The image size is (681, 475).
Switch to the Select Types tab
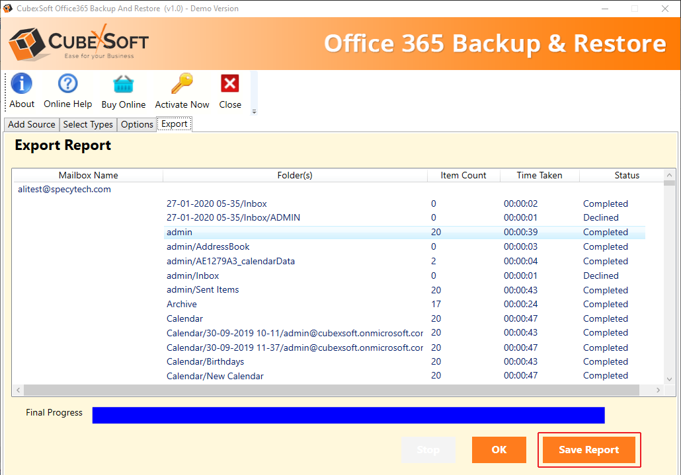(x=88, y=124)
